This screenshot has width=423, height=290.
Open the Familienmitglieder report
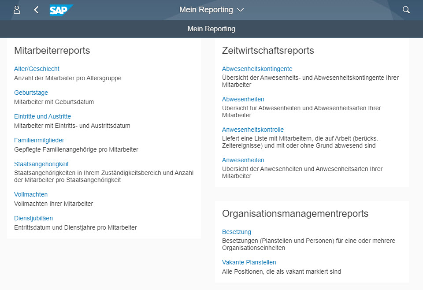click(x=39, y=140)
